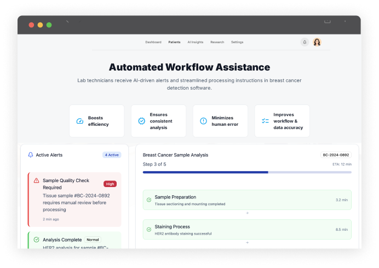Open the Research nav item
The width and height of the screenshot is (379, 268).
point(217,42)
